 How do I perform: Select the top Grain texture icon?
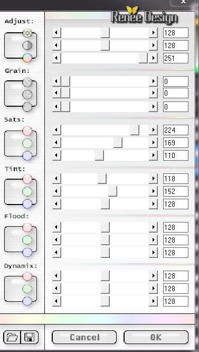(x=27, y=82)
